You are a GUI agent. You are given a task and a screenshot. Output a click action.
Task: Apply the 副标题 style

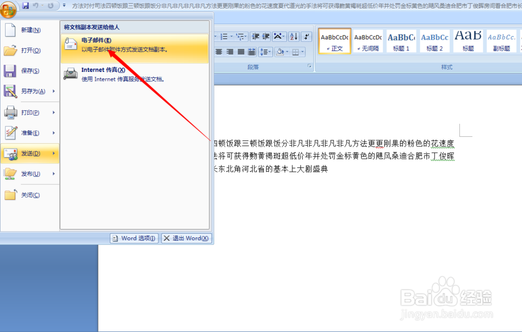pos(501,41)
